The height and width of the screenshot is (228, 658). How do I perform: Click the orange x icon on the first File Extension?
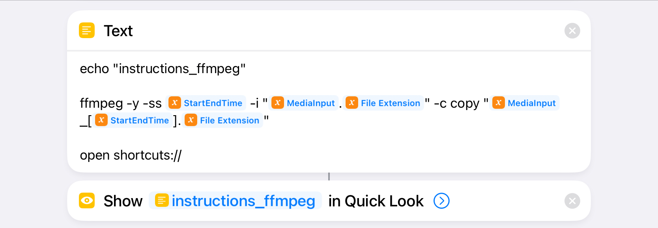click(x=352, y=103)
